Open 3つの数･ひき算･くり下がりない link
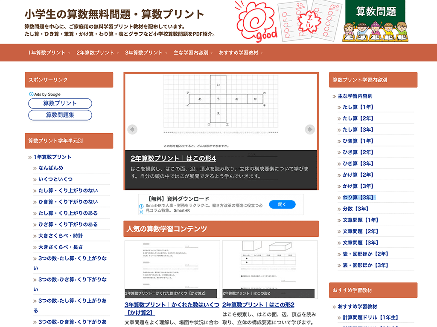The height and width of the screenshot is (327, 437). pos(70,284)
